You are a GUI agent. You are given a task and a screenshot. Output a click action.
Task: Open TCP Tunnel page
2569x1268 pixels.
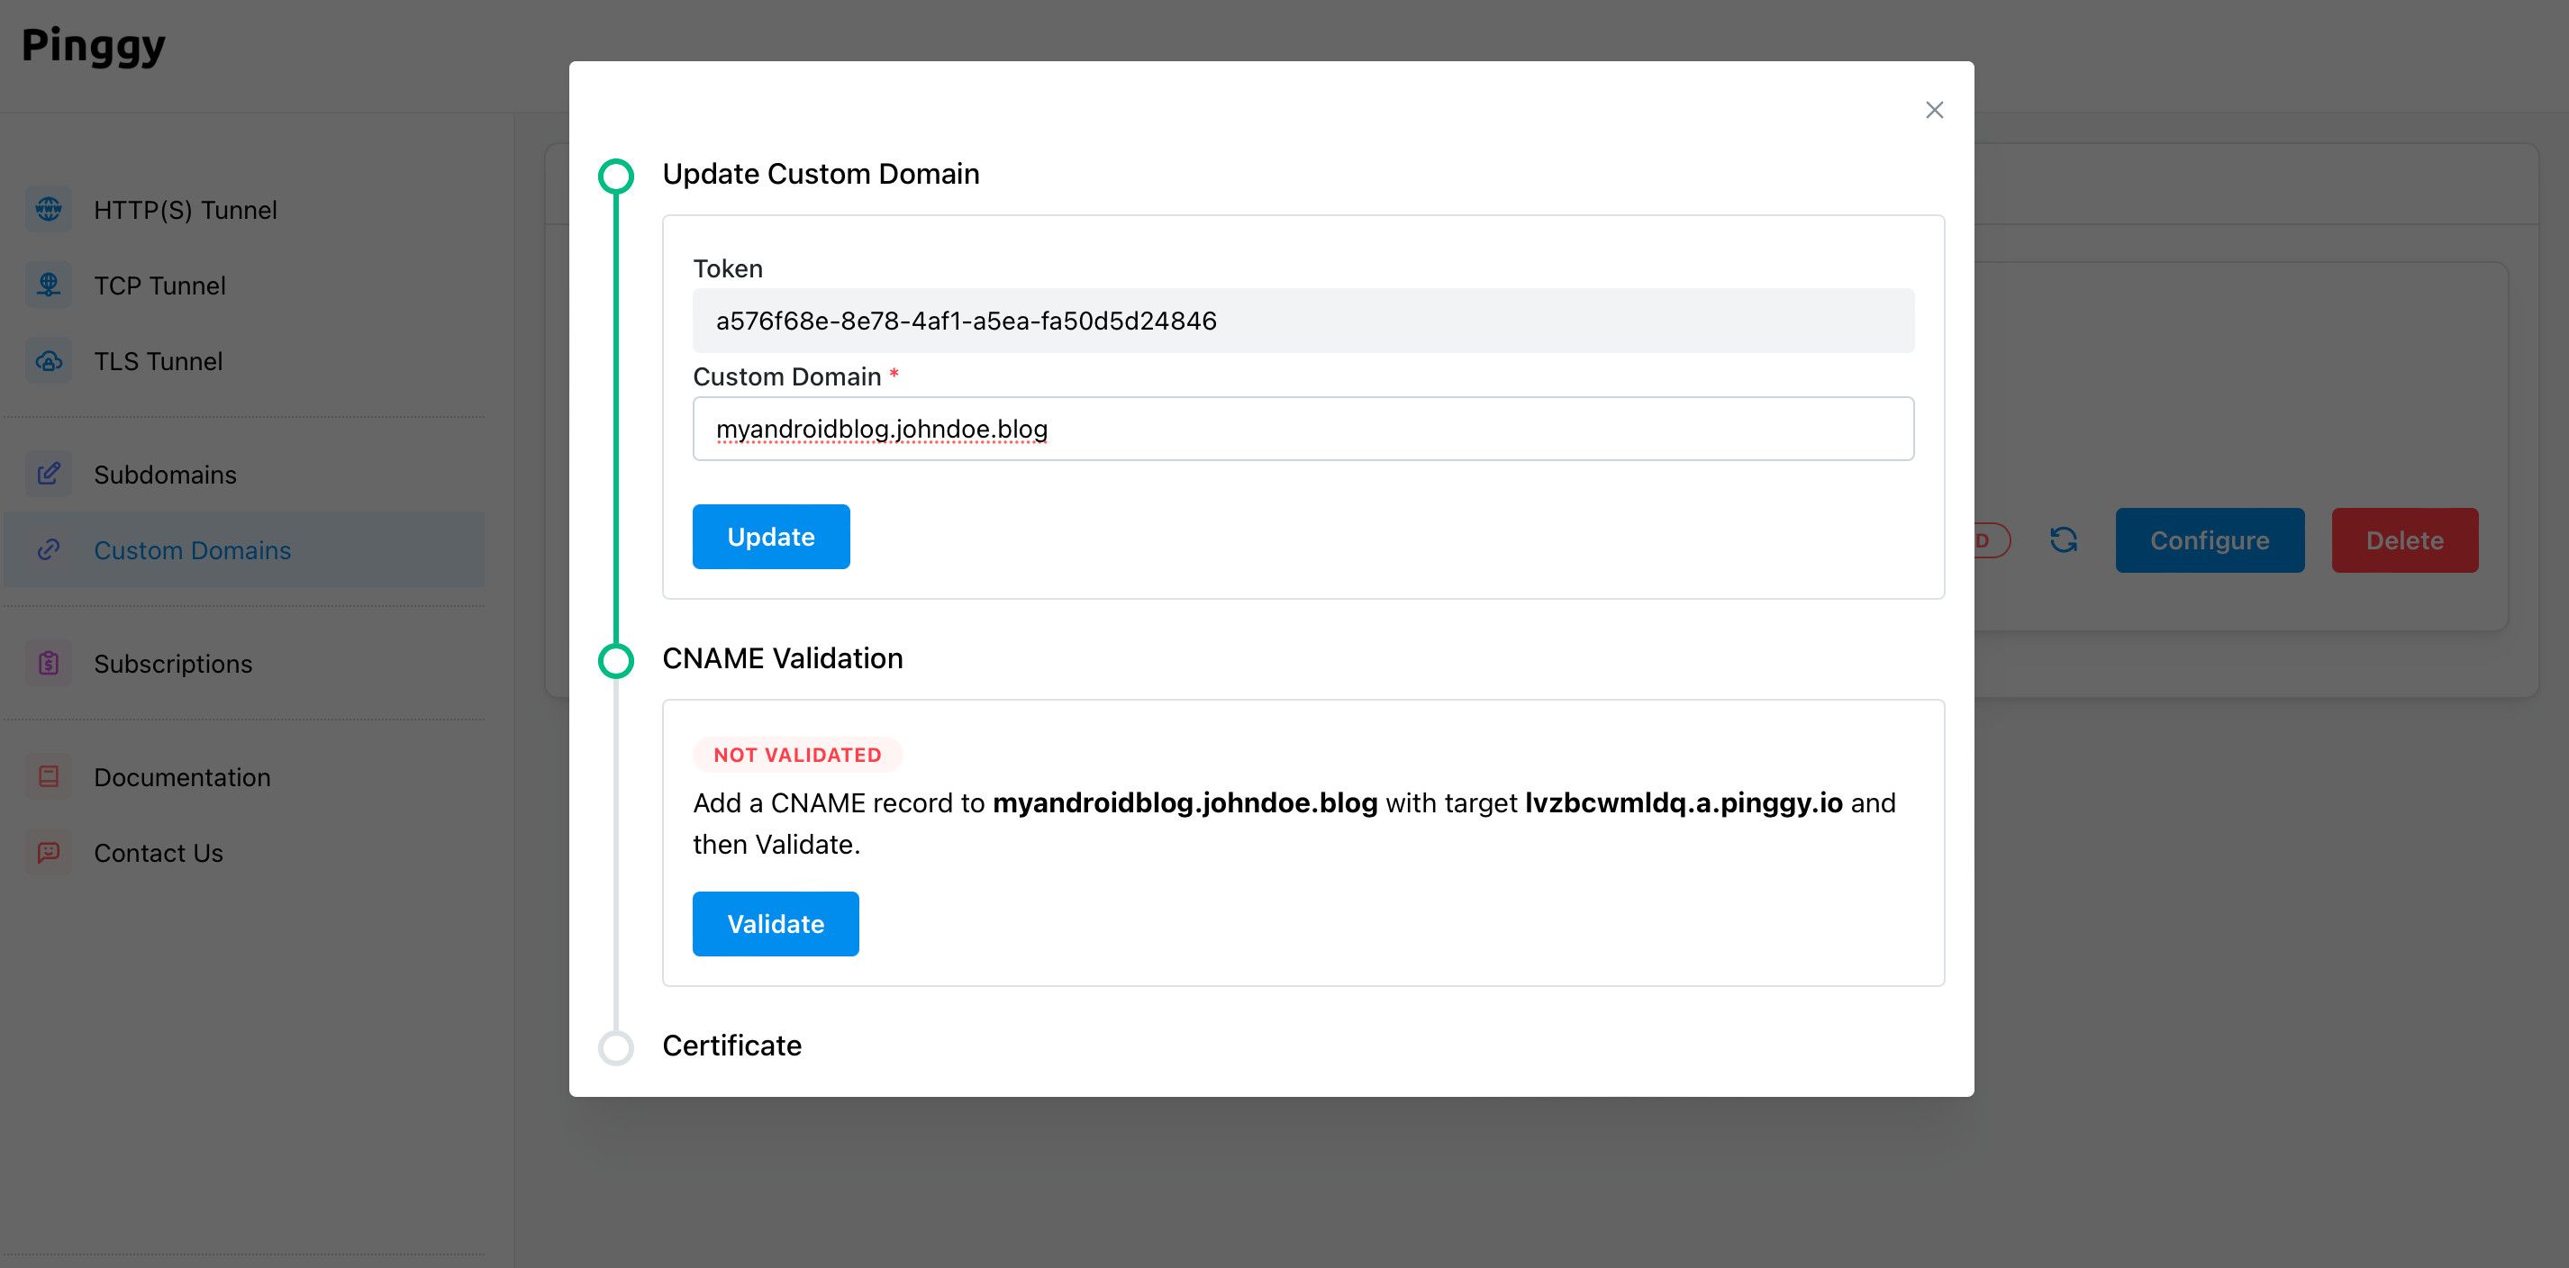(244, 285)
